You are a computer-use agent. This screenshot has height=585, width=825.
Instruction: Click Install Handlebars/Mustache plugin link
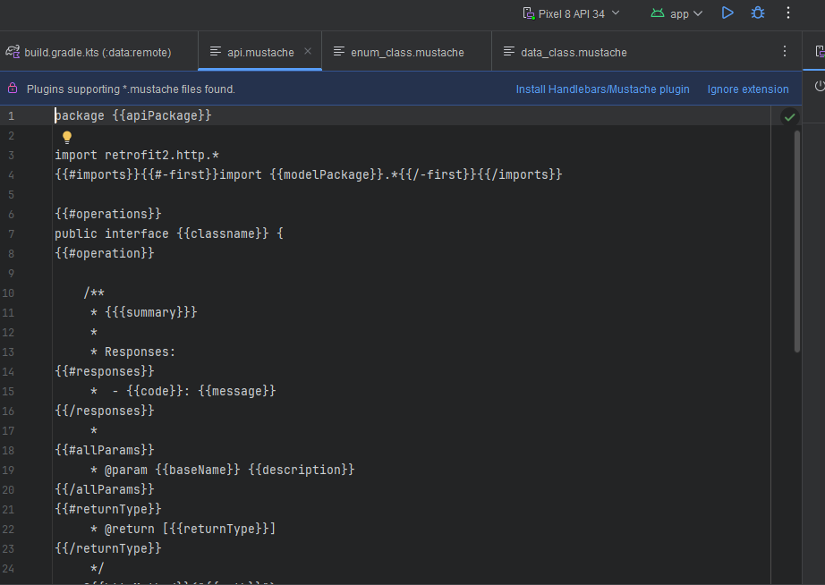(602, 89)
